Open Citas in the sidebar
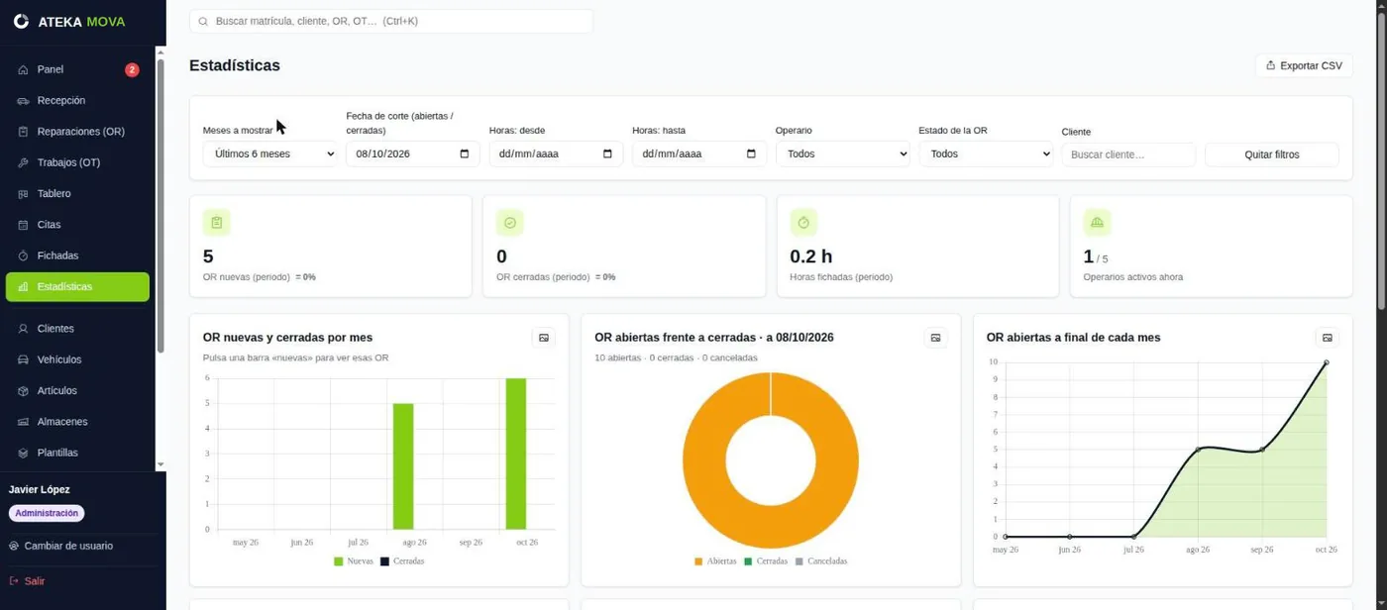The height and width of the screenshot is (610, 1387). click(x=77, y=225)
